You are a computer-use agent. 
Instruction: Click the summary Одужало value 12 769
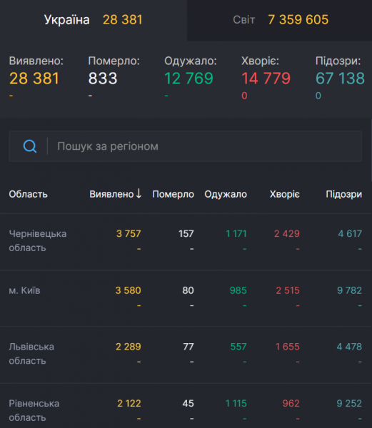click(x=188, y=78)
